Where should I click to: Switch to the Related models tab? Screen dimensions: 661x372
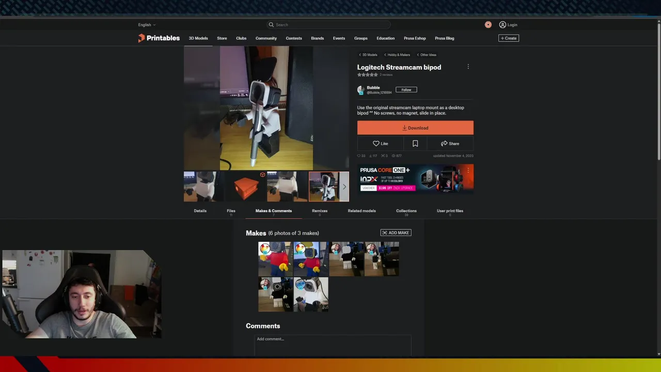coord(362,211)
